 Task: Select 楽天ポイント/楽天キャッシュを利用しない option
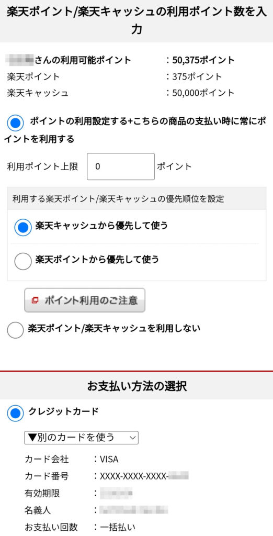(15, 330)
